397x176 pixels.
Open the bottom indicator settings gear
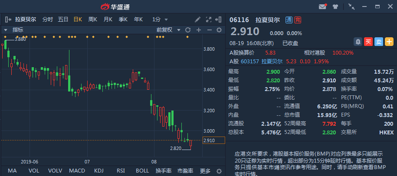point(219,171)
